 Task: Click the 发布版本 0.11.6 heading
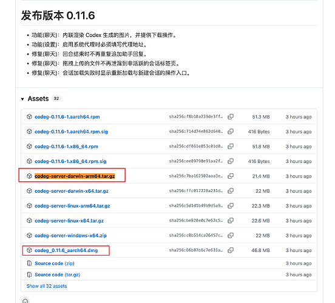(x=58, y=16)
